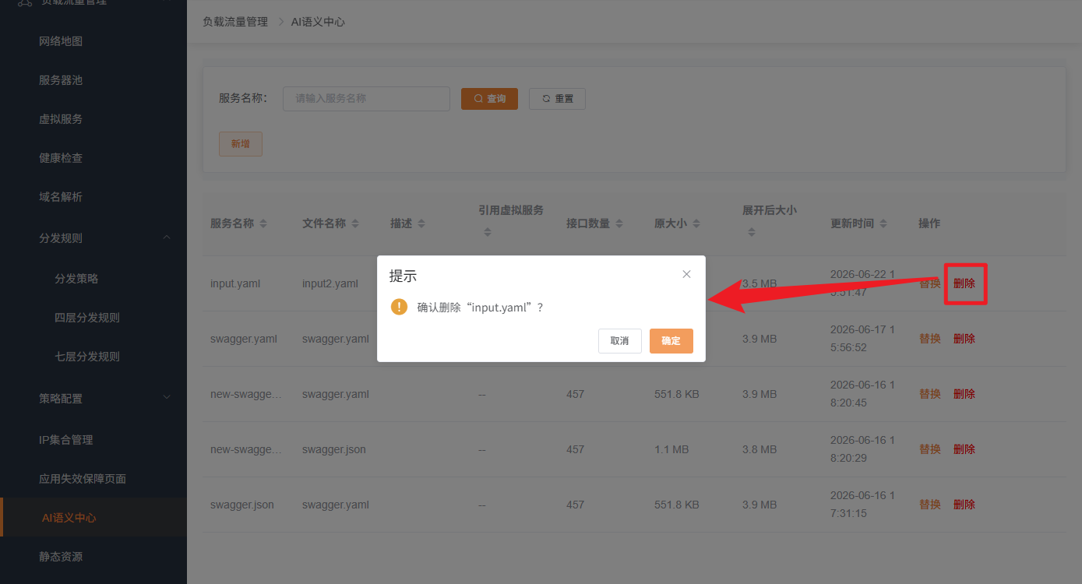Sort by 展开后大小 column arrows
This screenshot has height=584, width=1082.
point(751,232)
